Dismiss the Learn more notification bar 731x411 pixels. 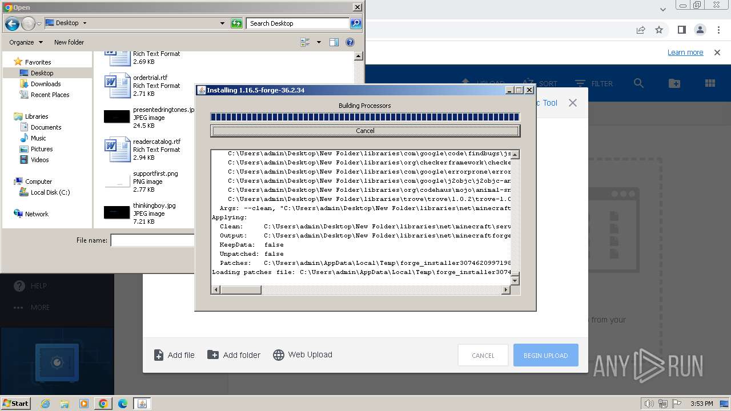[717, 53]
